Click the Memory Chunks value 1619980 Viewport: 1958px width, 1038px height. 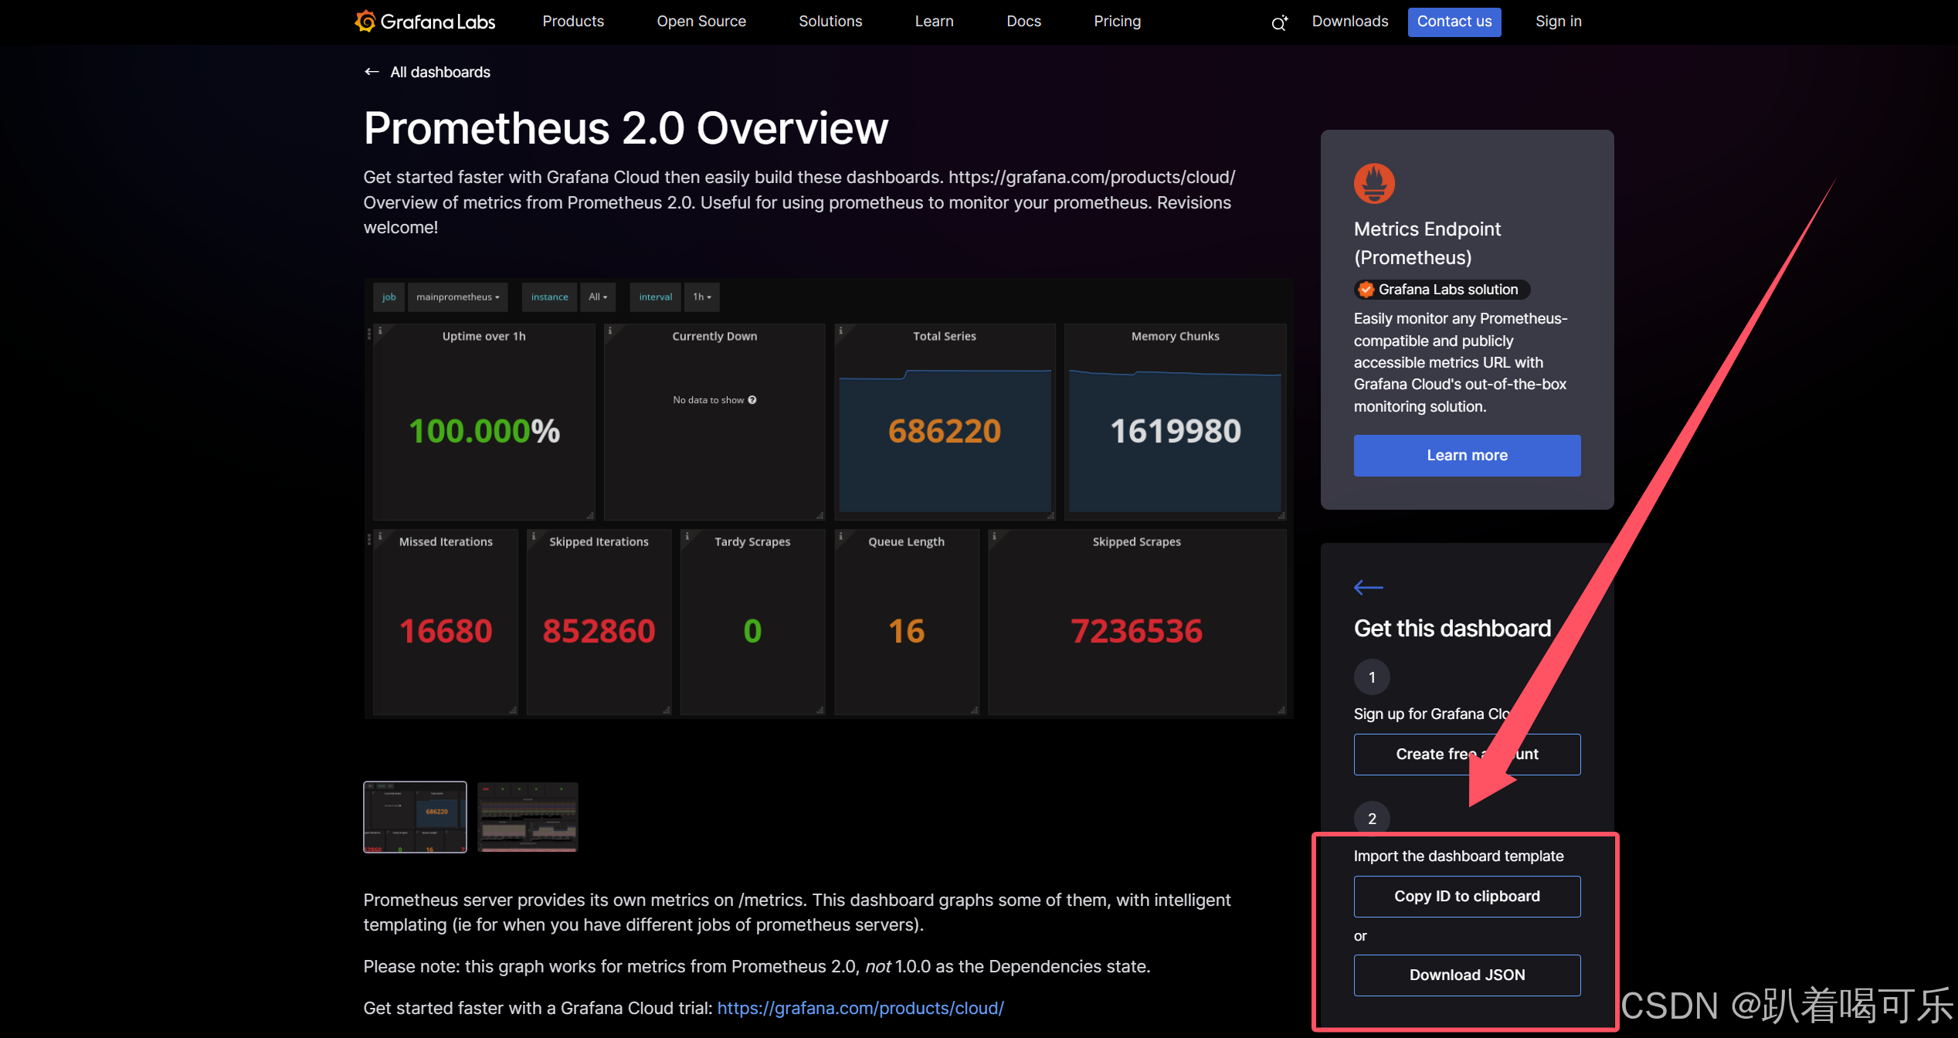click(x=1176, y=431)
